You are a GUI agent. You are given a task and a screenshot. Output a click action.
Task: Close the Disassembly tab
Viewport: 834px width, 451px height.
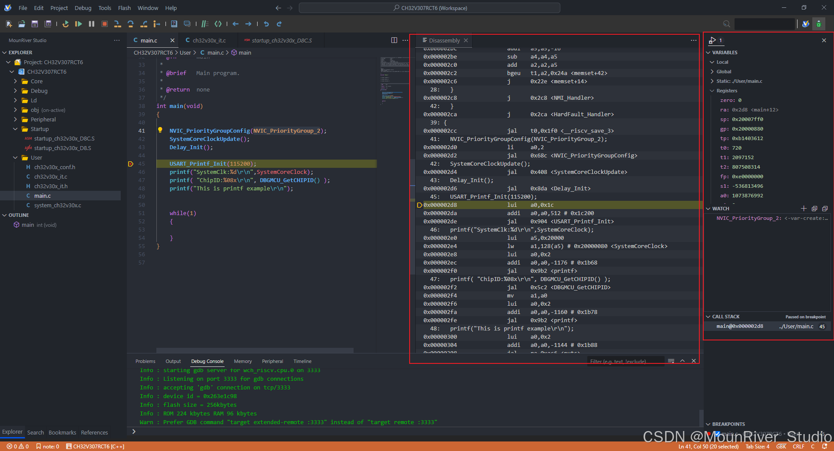(466, 40)
